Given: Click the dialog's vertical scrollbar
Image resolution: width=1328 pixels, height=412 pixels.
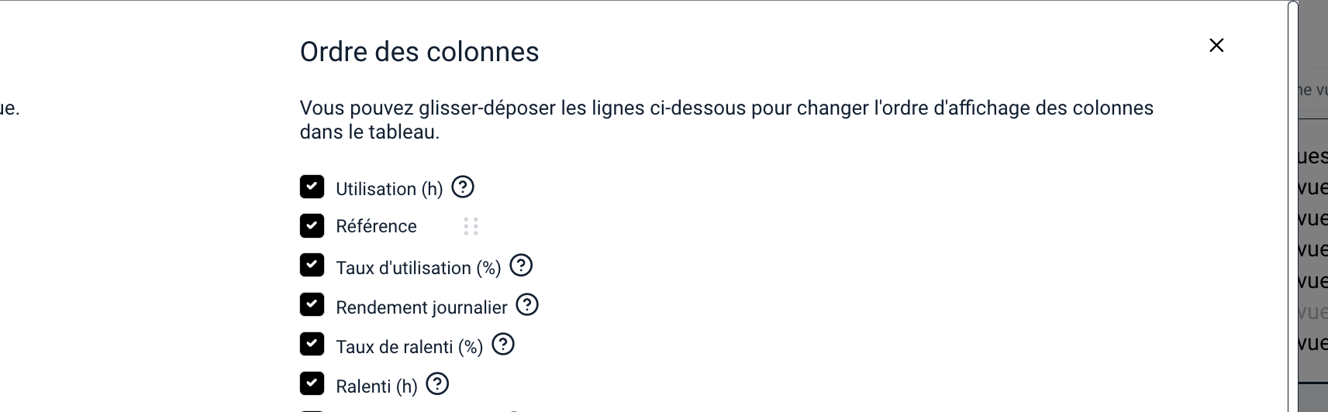Looking at the screenshot, I should point(1292,206).
